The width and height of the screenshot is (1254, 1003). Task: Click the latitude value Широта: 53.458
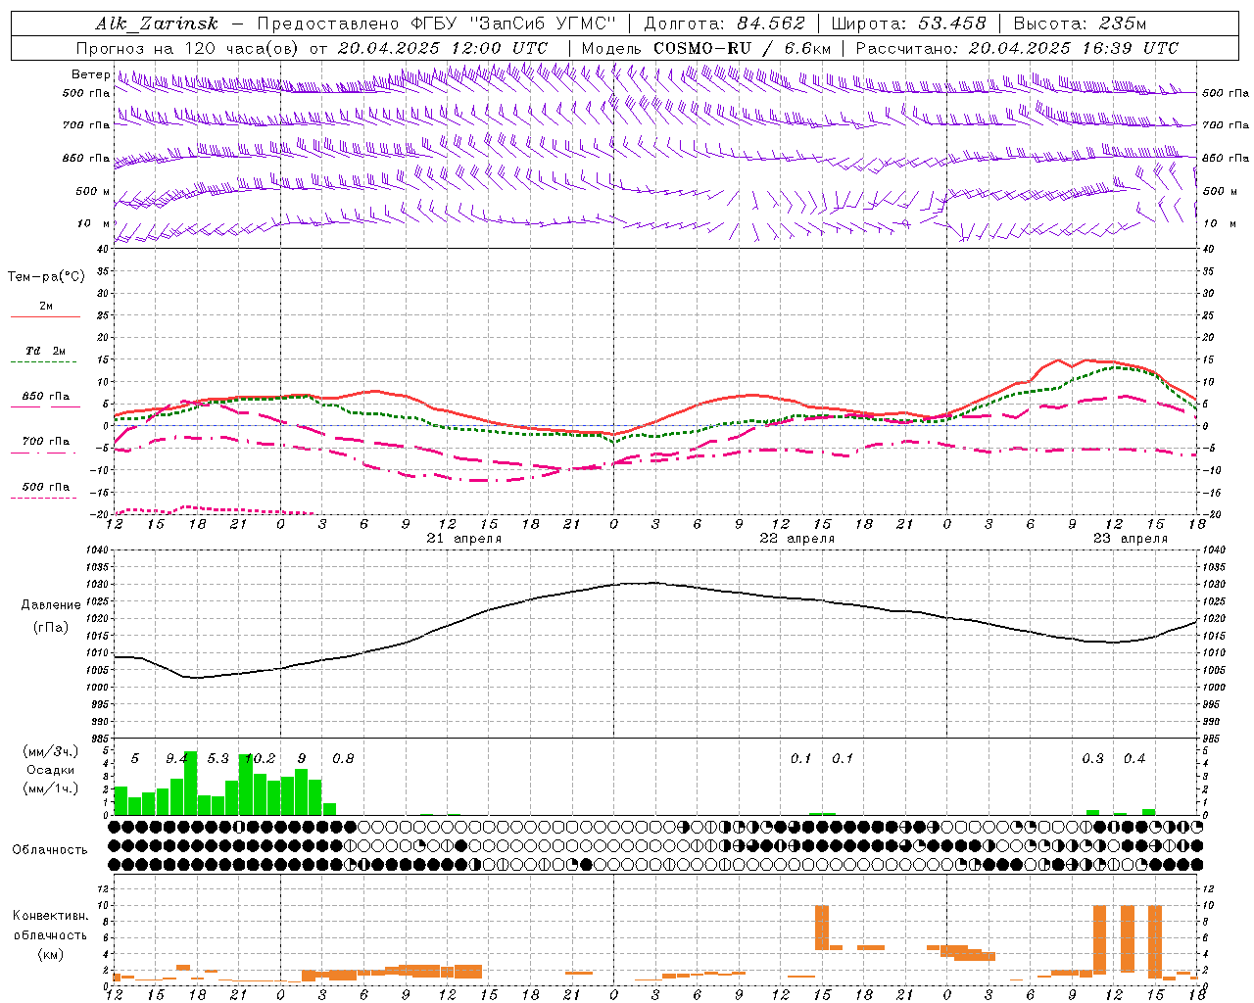pos(908,24)
